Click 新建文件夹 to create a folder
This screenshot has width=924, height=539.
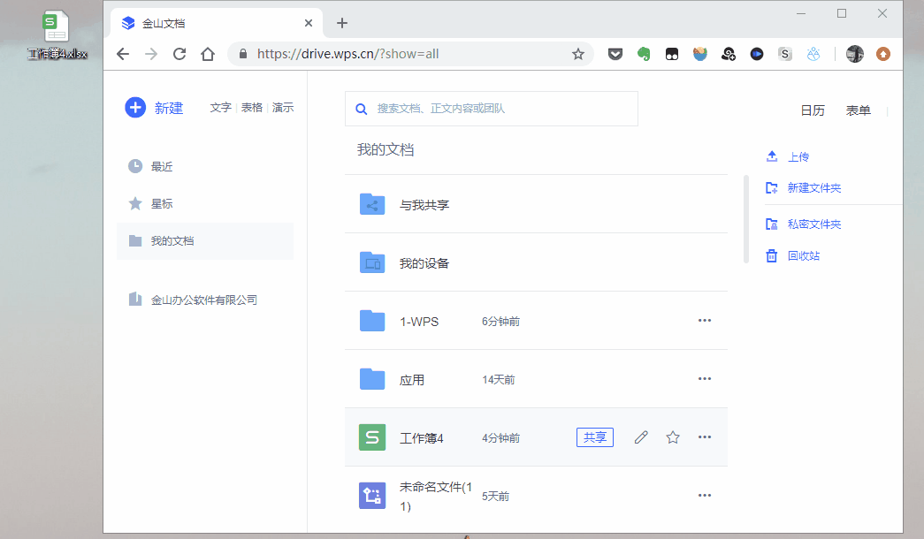point(803,188)
